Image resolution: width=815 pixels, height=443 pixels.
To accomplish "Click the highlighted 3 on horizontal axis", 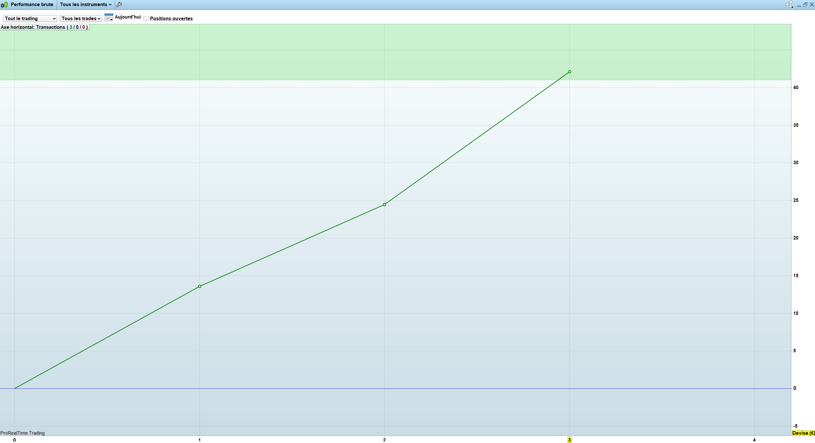I will (x=569, y=440).
